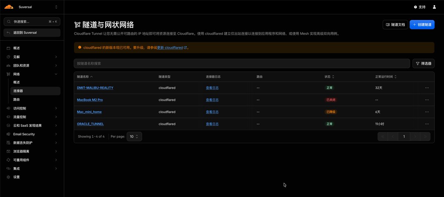Open actions menu for Mac_mini_home
444x197 pixels.
(427, 112)
